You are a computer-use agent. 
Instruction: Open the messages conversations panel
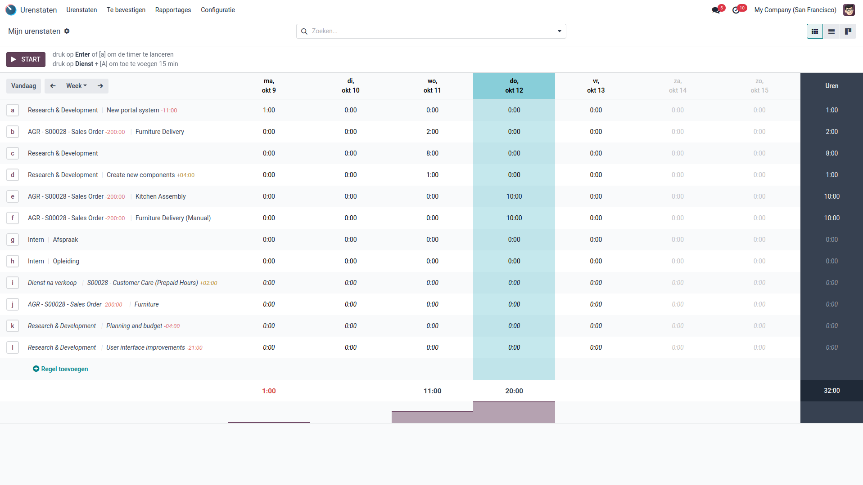pyautogui.click(x=715, y=9)
